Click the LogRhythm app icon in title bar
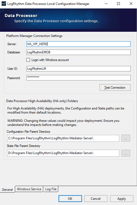 coord(4,4)
